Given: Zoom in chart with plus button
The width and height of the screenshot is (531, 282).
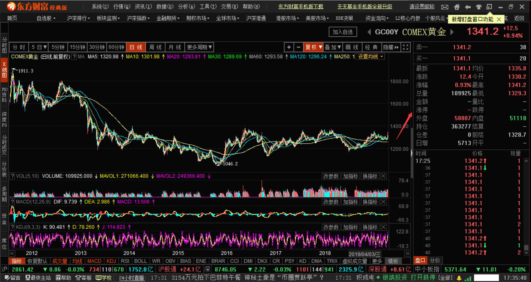Looking at the screenshot, I should coord(289,47).
